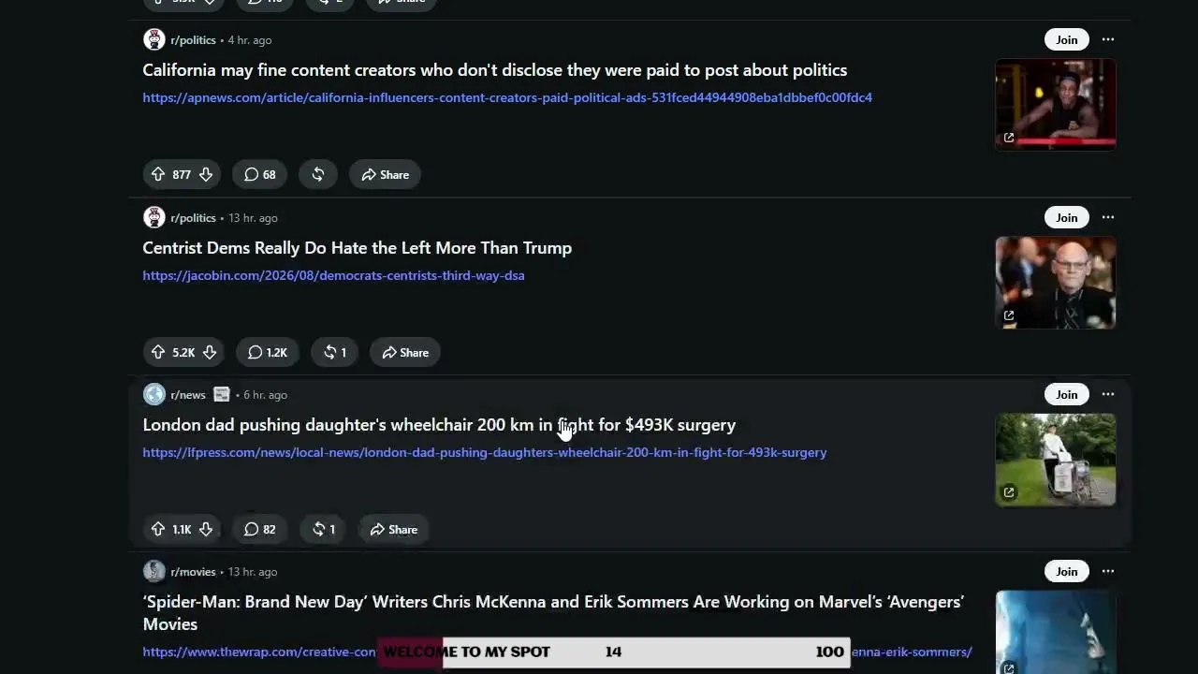Click the '6 hr. ago' timestamp on r/news post
This screenshot has width=1198, height=674.
(x=265, y=394)
